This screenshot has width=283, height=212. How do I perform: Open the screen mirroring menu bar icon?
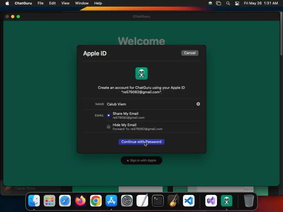(x=219, y=3)
